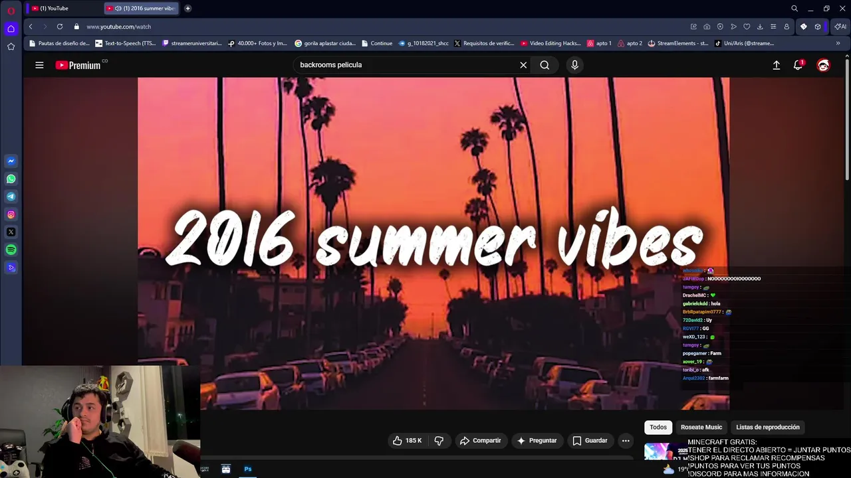851x478 pixels.
Task: Open the browser downloads icon
Action: (x=760, y=27)
